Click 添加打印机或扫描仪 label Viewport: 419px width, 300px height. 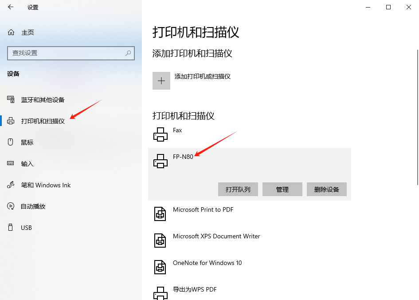[203, 76]
